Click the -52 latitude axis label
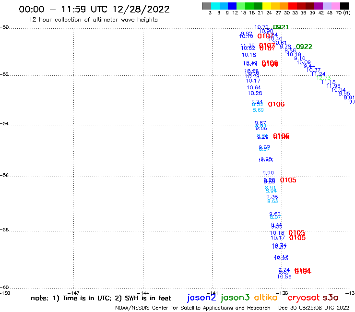 [x=4, y=74]
